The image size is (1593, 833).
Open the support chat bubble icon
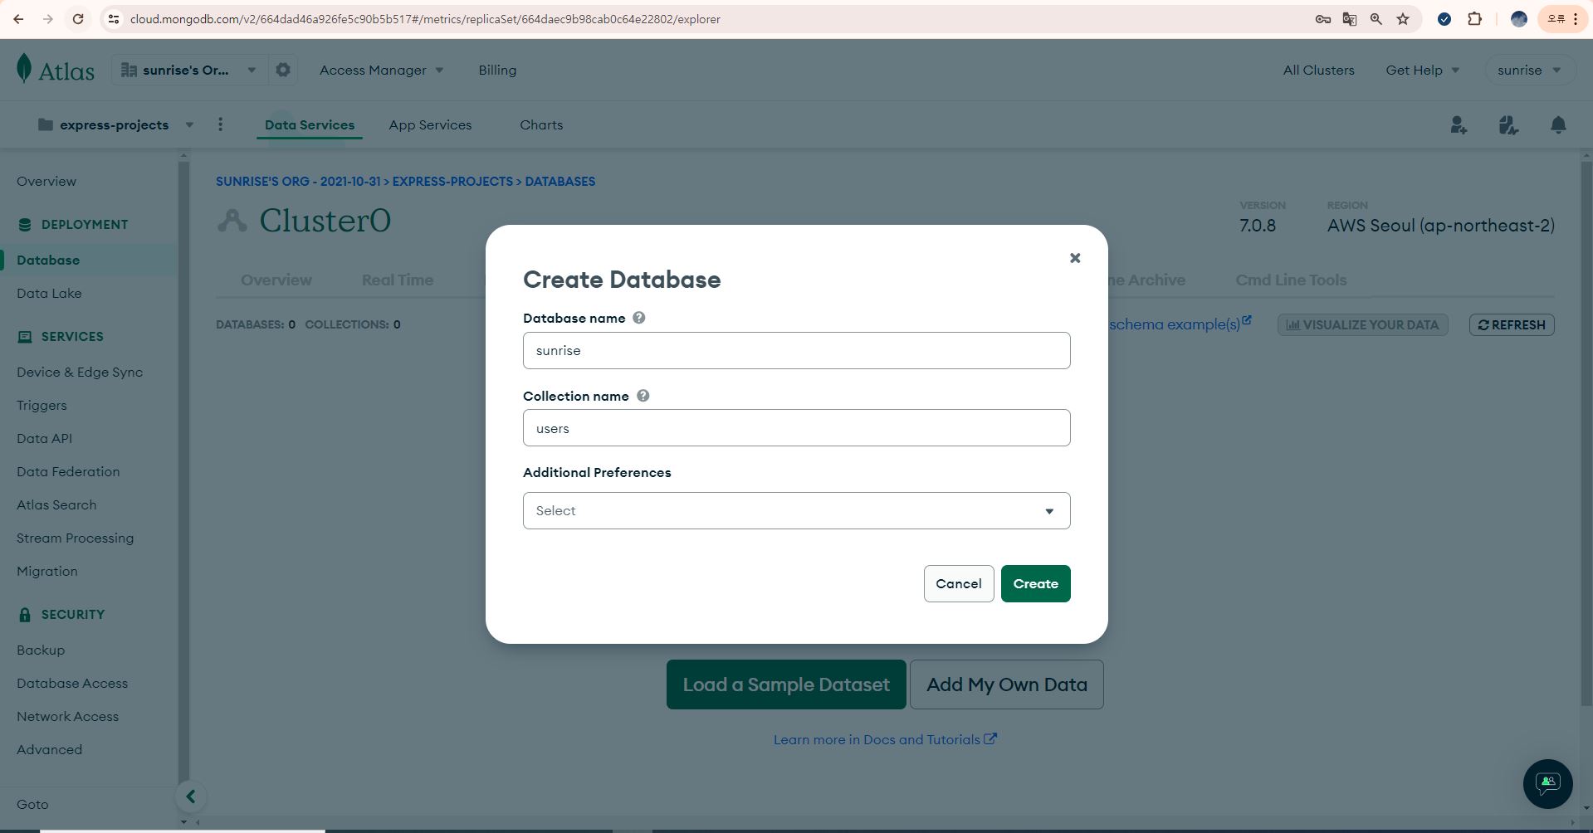[x=1547, y=783]
